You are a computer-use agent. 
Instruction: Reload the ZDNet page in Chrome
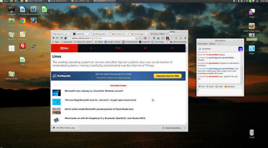tap(61, 38)
